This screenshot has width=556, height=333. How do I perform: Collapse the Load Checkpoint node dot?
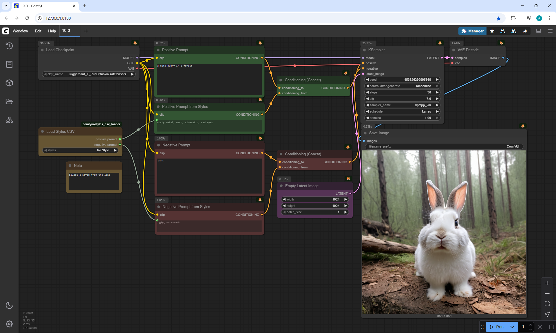(x=42, y=50)
